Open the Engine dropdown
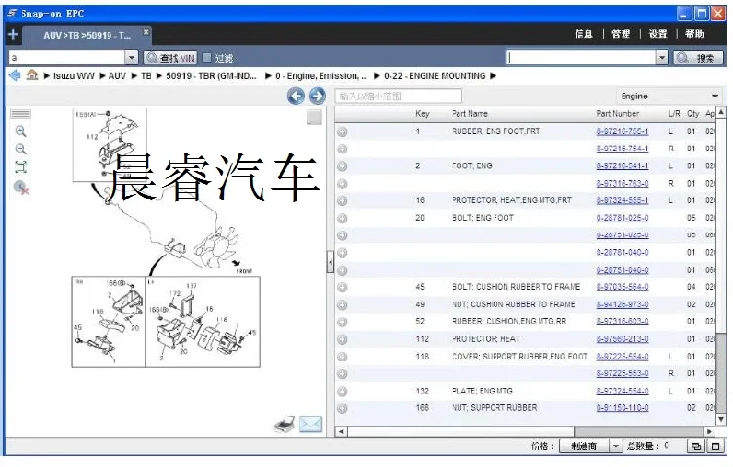Viewport: 733px width, 467px height. click(x=669, y=96)
